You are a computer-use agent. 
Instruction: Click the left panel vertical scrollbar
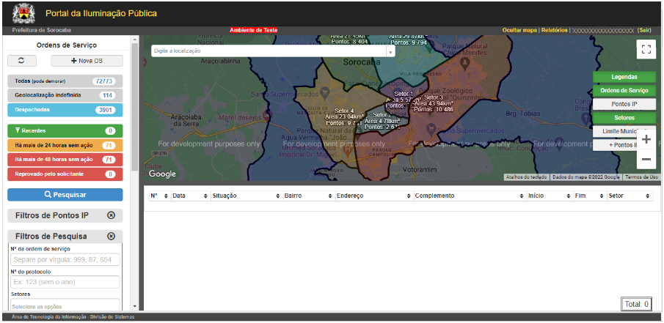click(x=135, y=106)
